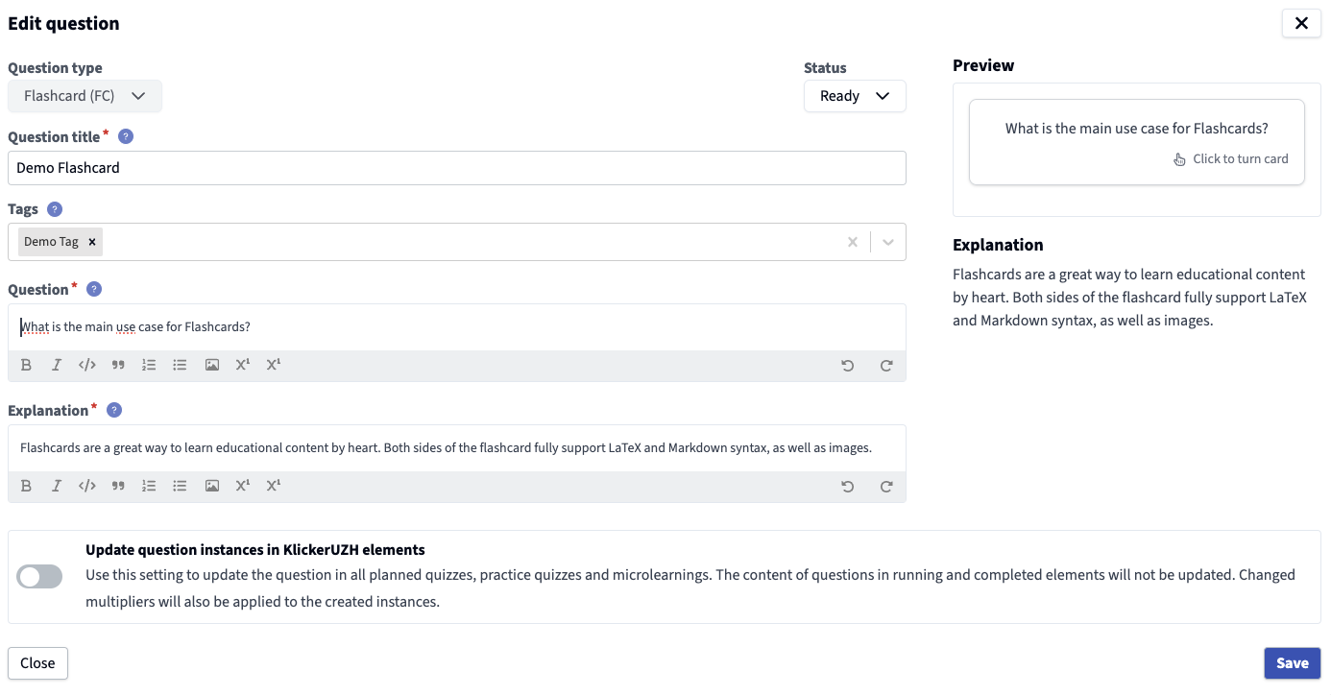Flip the preview flashcard
1331x695 pixels.
click(1136, 142)
